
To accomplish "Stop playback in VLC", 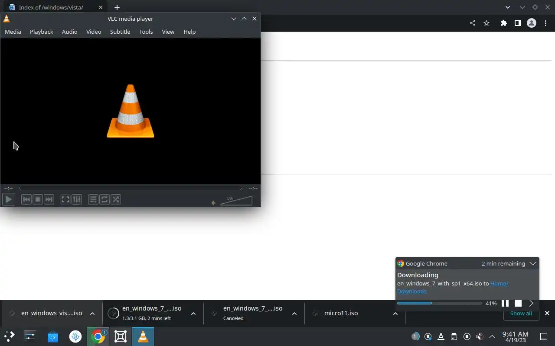I will click(x=38, y=199).
